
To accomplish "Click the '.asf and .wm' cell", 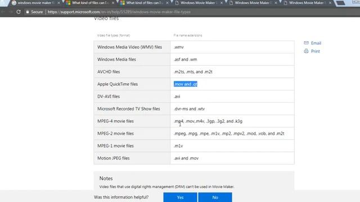I will point(232,59).
